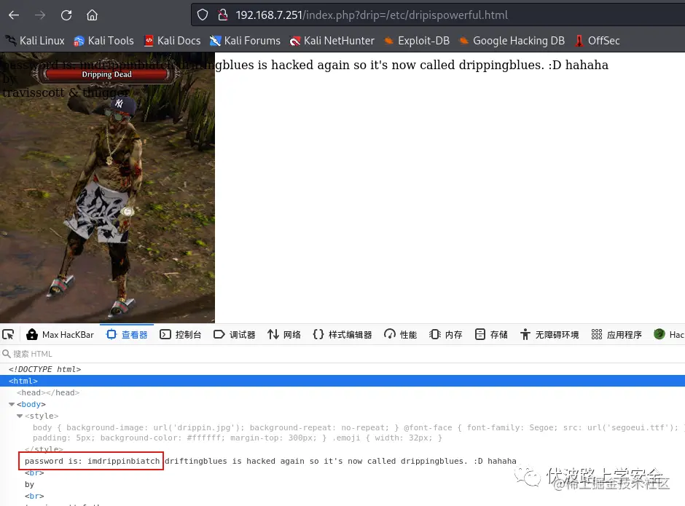Reload the current page
This screenshot has height=506, width=685.
point(66,15)
